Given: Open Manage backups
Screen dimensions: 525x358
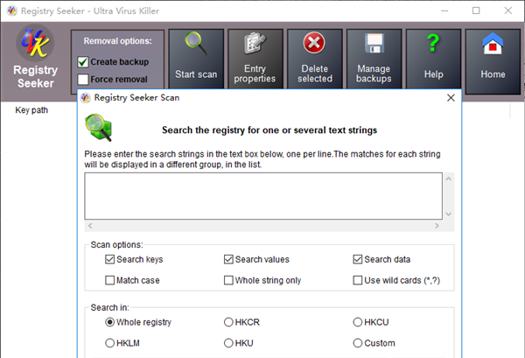Looking at the screenshot, I should [x=374, y=59].
